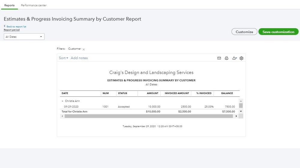
Task: Email the report using envelope icon
Action: [219, 58]
